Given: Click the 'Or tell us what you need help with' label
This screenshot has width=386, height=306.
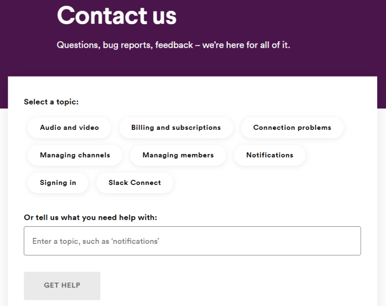Looking at the screenshot, I should 90,217.
